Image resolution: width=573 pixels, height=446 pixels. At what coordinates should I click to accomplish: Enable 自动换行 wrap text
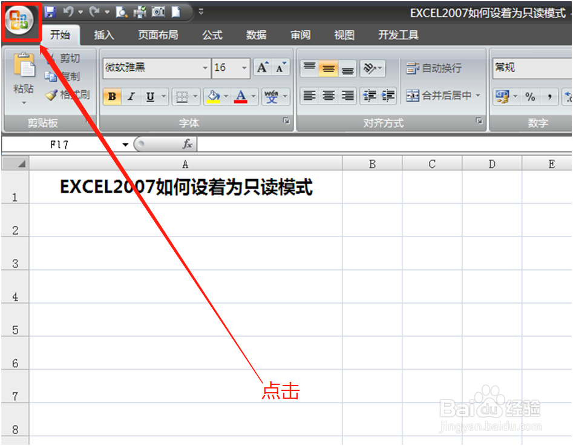(434, 68)
